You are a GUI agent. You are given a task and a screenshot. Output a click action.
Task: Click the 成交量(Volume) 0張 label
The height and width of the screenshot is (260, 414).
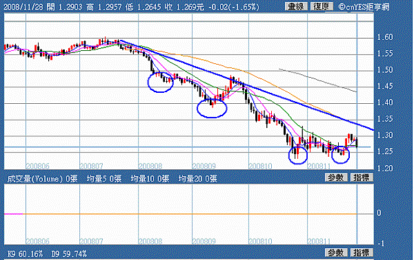coord(42,179)
